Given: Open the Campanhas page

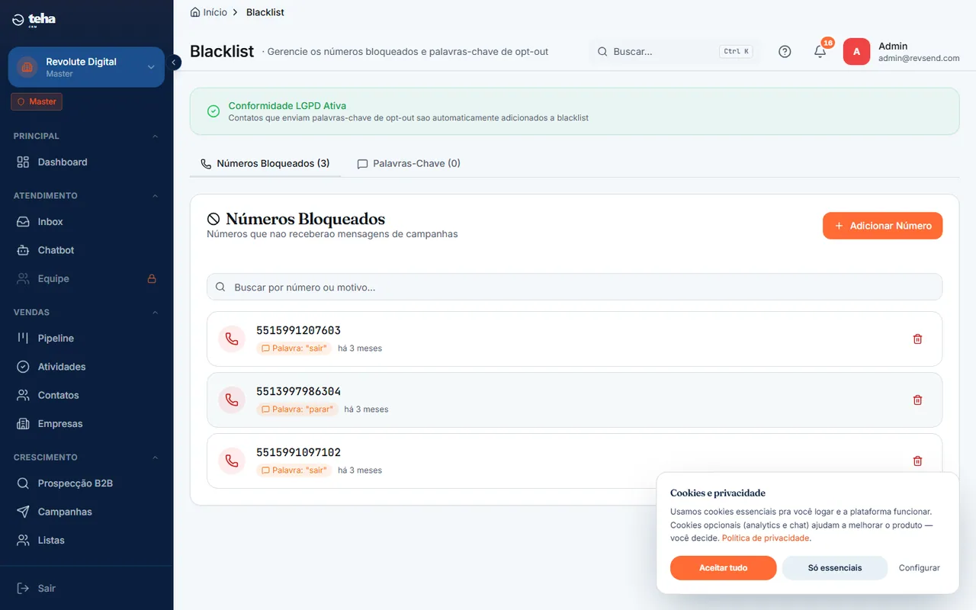Looking at the screenshot, I should 86,512.
